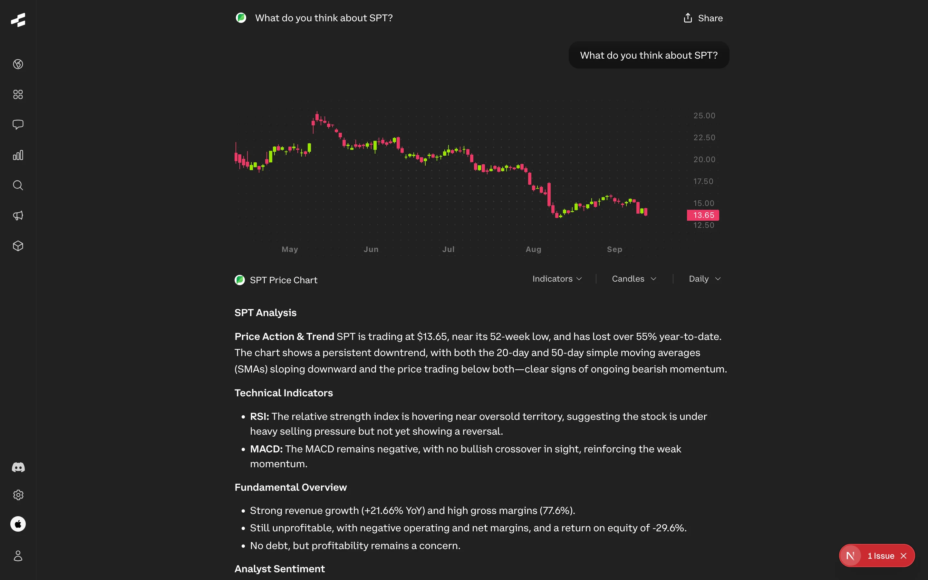Viewport: 928px width, 580px height.
Task: Share the SPT conversation
Action: coord(703,18)
